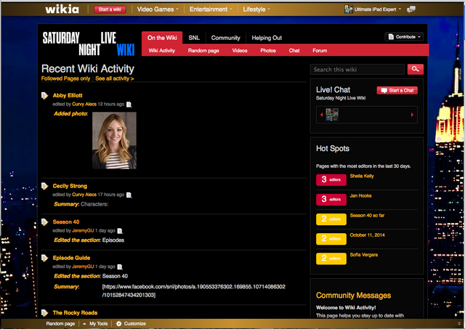
Task: Select the On the Wiki tab
Action: 162,38
